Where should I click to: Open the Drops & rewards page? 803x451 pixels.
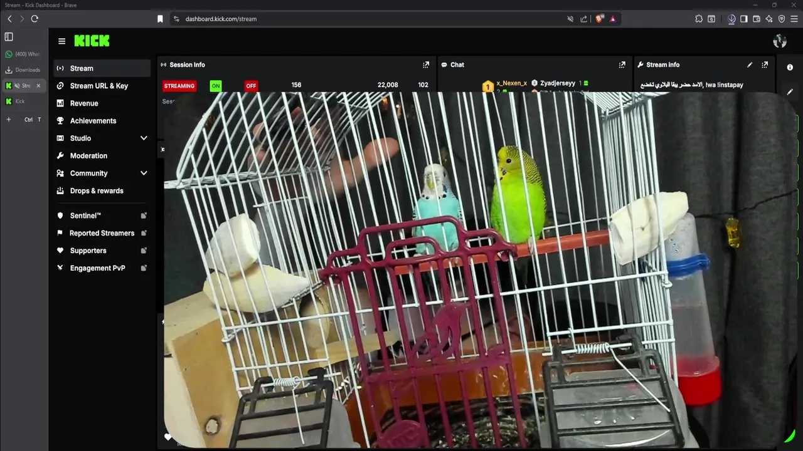tap(102, 191)
